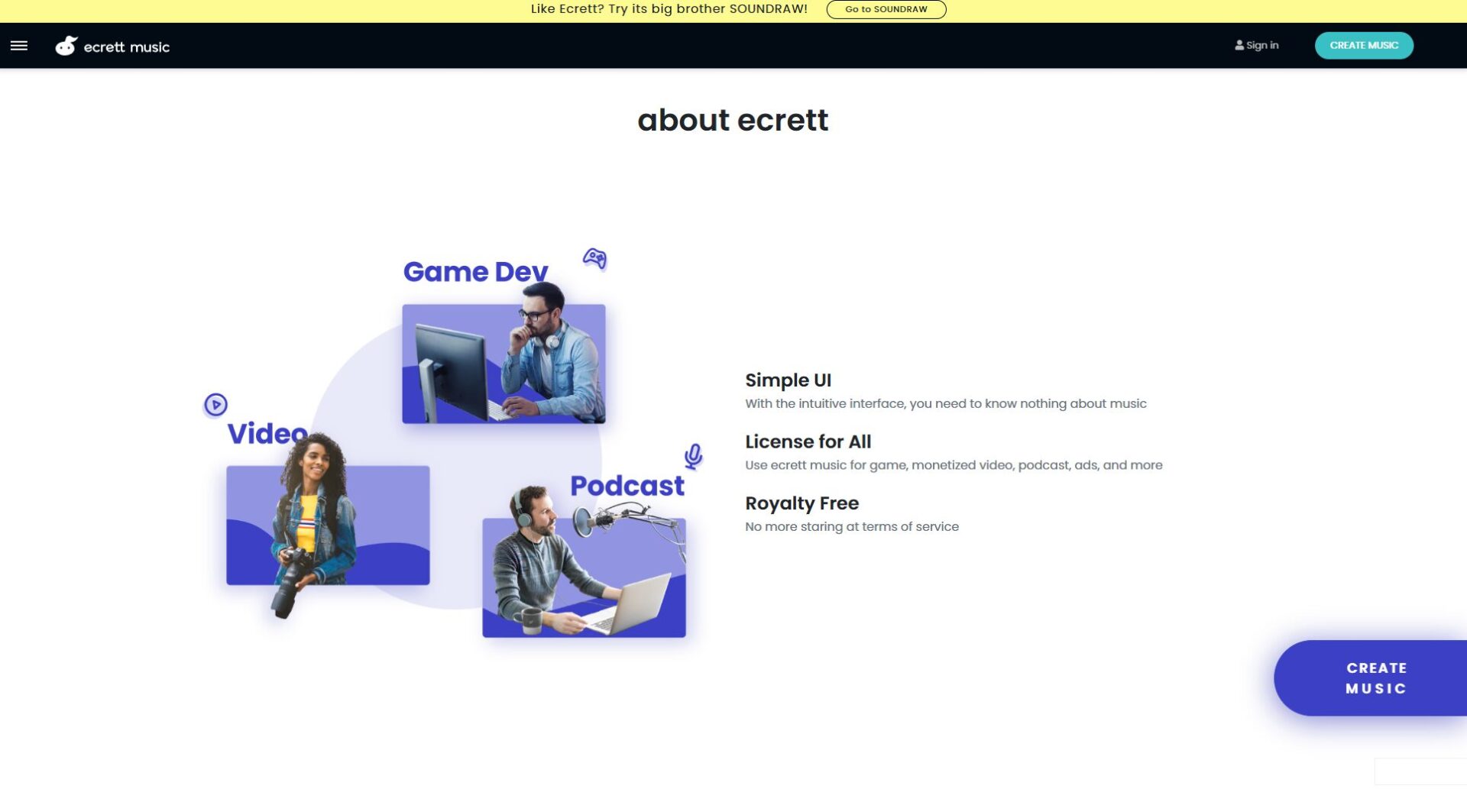Viewport: 1467px width, 789px height.
Task: Select the Game Dev image card
Action: pos(504,364)
